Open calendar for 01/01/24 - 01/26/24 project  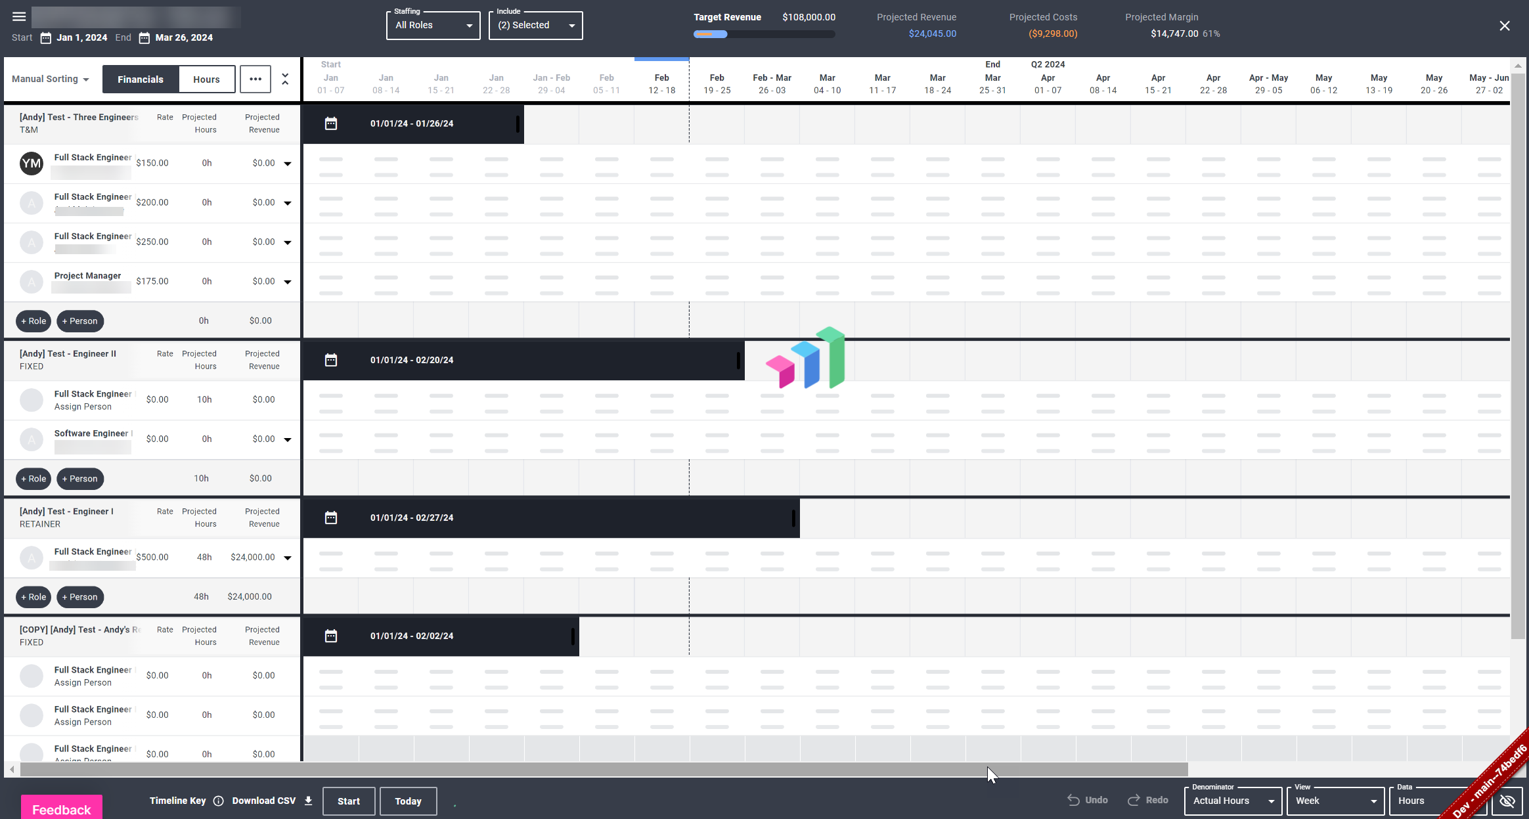pos(331,123)
